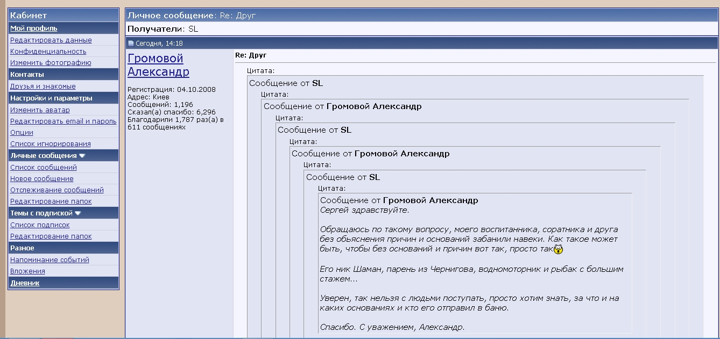Go to Напоминание событий
The image size is (720, 339).
click(x=50, y=260)
